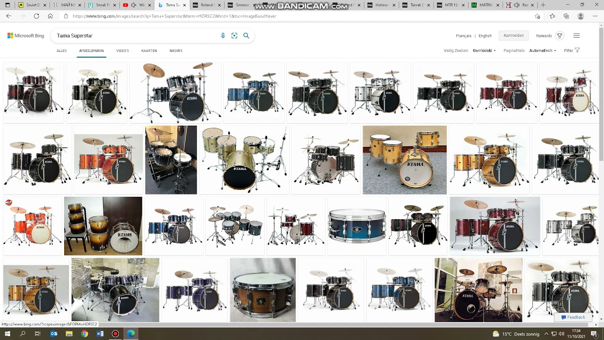The width and height of the screenshot is (604, 340).
Task: Click the Feedback button
Action: (x=573, y=317)
